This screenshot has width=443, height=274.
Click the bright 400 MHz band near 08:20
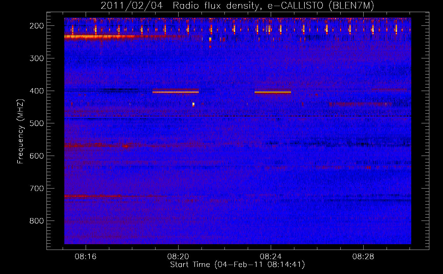point(176,92)
